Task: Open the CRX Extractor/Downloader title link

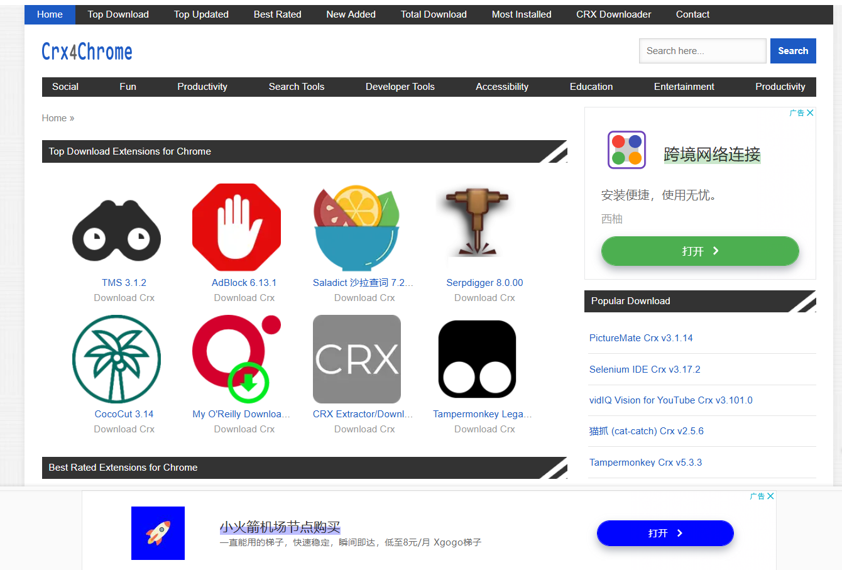Action: [x=363, y=414]
